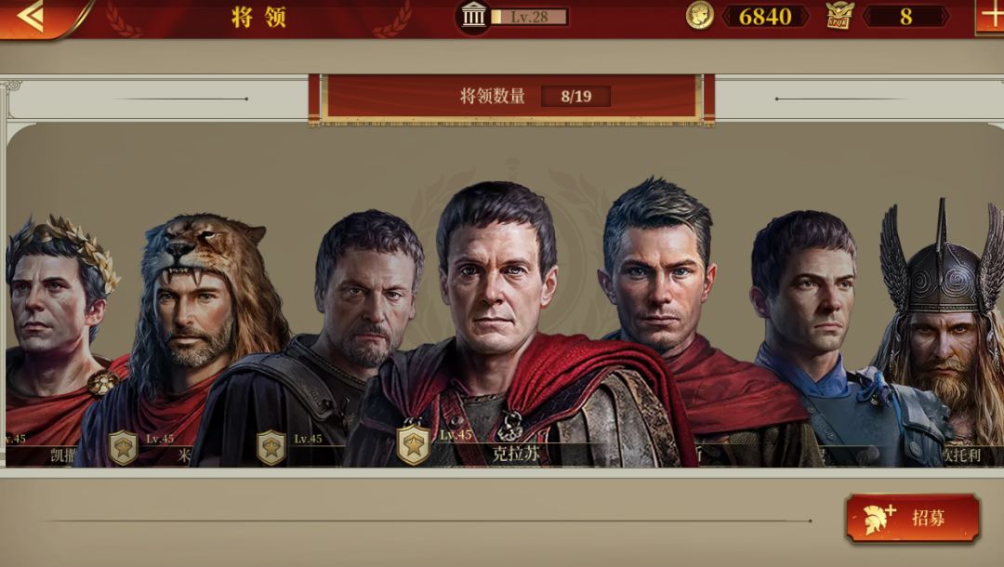Tap the star shield badge on the bearded dark-armored general
1004x567 pixels.
coord(271,447)
